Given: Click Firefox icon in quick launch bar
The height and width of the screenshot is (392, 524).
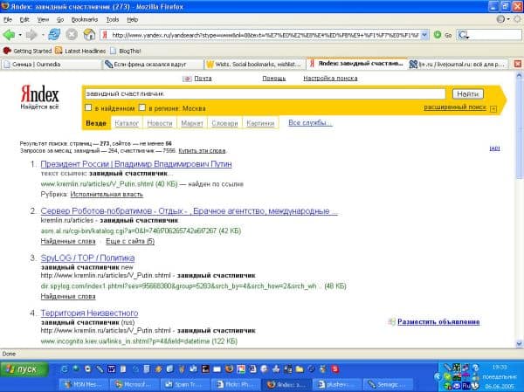Looking at the screenshot, I should tap(229, 369).
